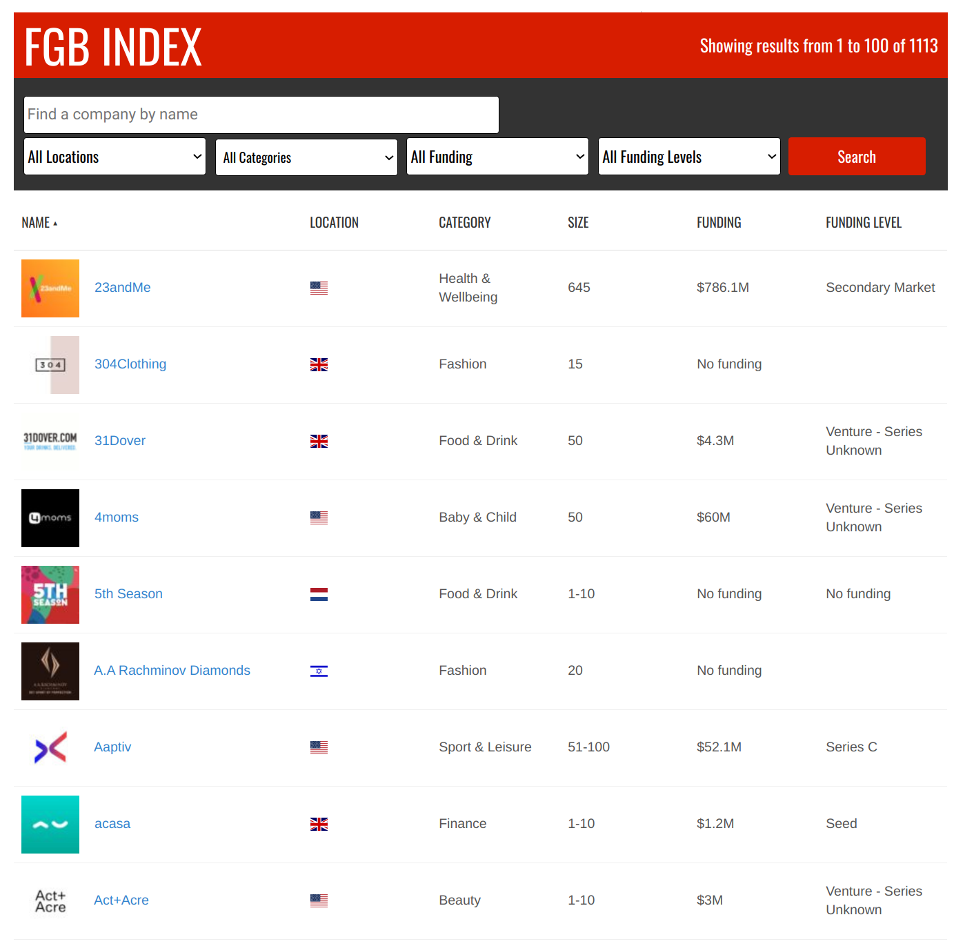Open the All Locations dropdown
The width and height of the screenshot is (954, 946).
tap(115, 157)
